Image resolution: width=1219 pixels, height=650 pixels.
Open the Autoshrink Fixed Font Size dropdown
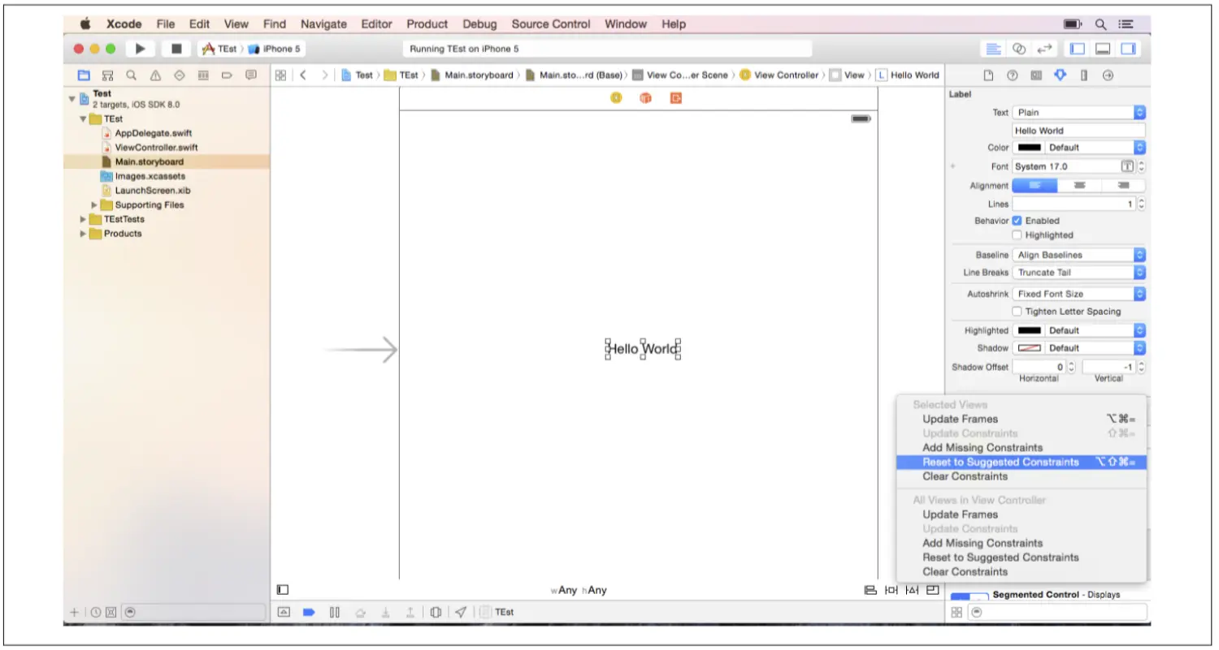1079,294
